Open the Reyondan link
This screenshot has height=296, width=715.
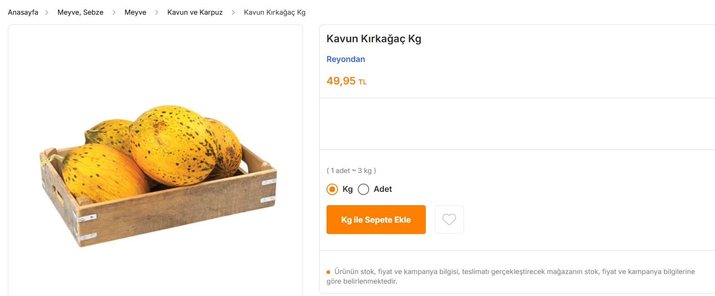(x=345, y=59)
